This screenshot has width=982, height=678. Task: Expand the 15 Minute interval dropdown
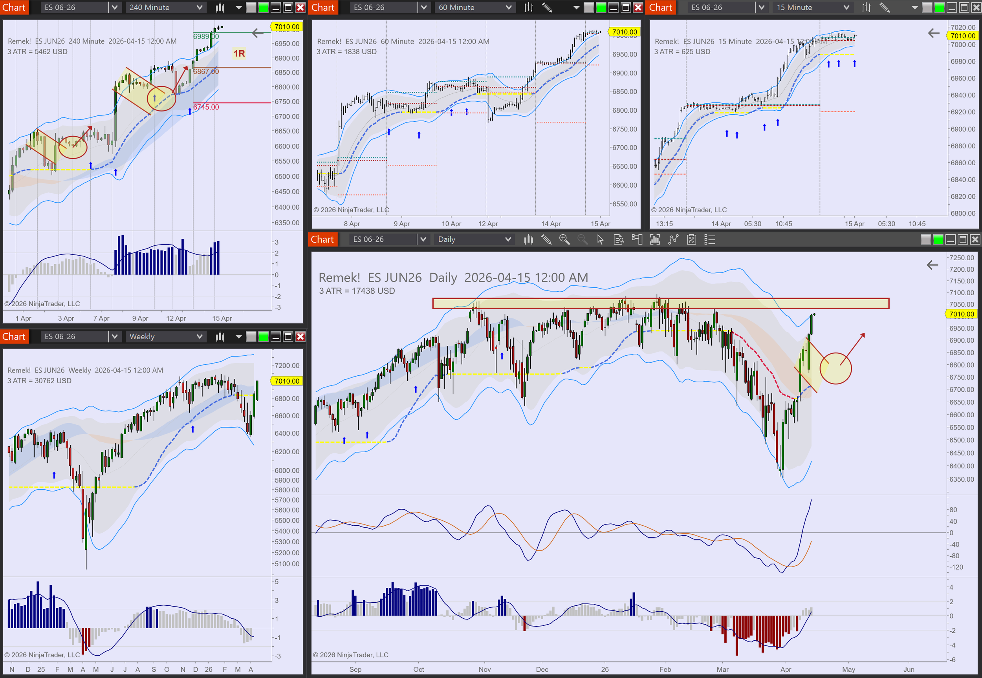click(846, 7)
